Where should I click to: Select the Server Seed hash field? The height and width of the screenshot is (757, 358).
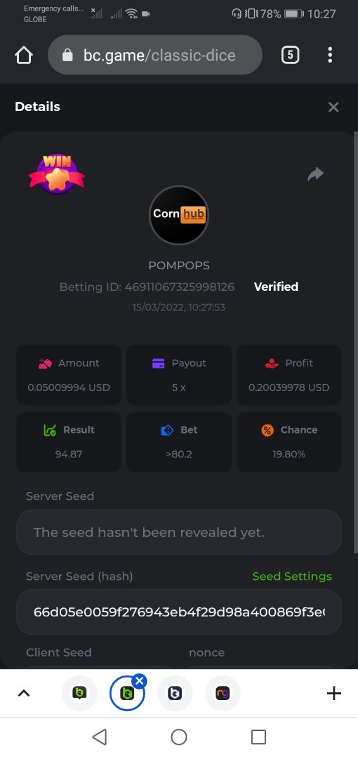click(179, 612)
